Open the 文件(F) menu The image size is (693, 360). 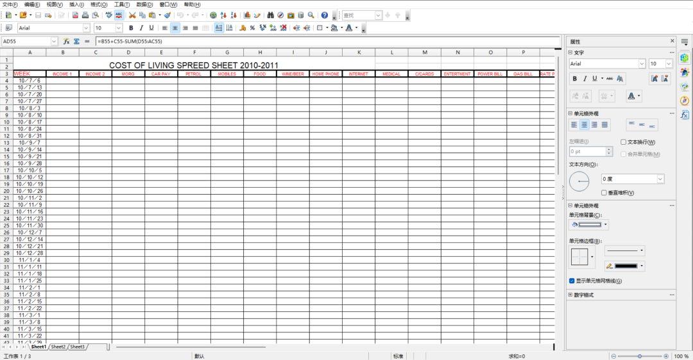tap(10, 4)
